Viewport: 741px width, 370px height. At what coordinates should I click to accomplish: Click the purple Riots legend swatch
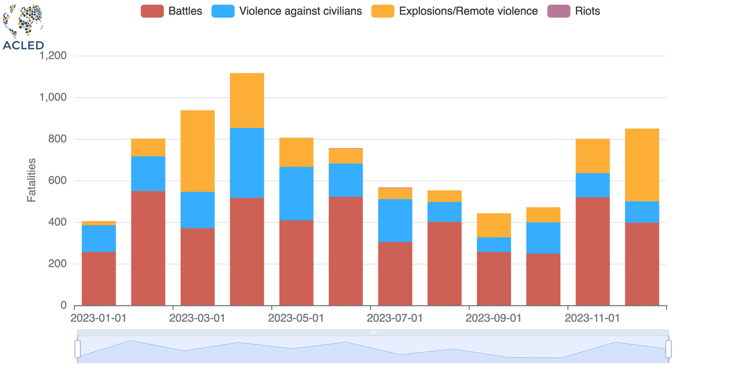(559, 11)
